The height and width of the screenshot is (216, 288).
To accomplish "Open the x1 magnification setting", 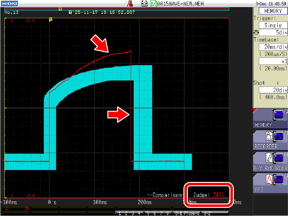I will tap(273, 61).
